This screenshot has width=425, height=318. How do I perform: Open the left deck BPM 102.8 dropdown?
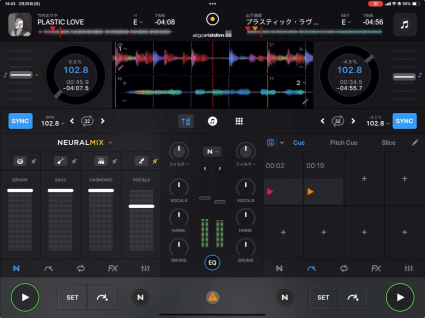point(52,123)
